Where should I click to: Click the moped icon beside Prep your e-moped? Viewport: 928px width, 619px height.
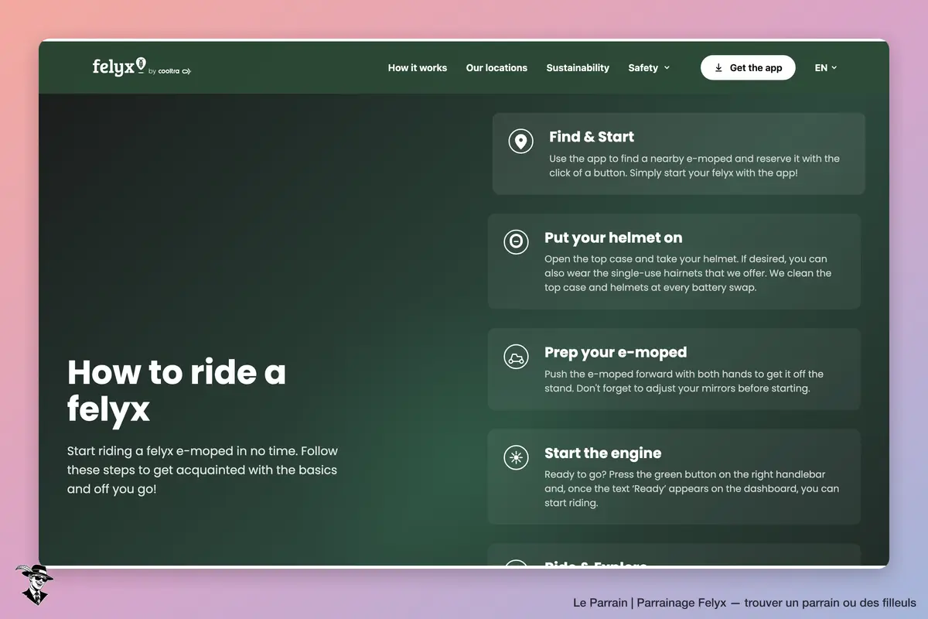(x=516, y=357)
